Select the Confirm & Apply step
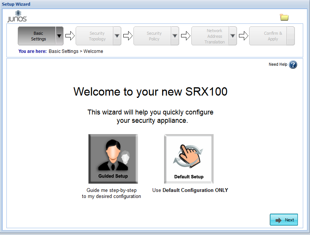This screenshot has width=310, height=235. [x=272, y=36]
